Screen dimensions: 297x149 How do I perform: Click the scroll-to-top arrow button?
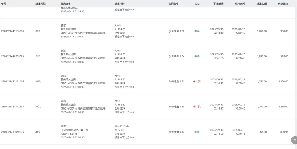(x=294, y=140)
